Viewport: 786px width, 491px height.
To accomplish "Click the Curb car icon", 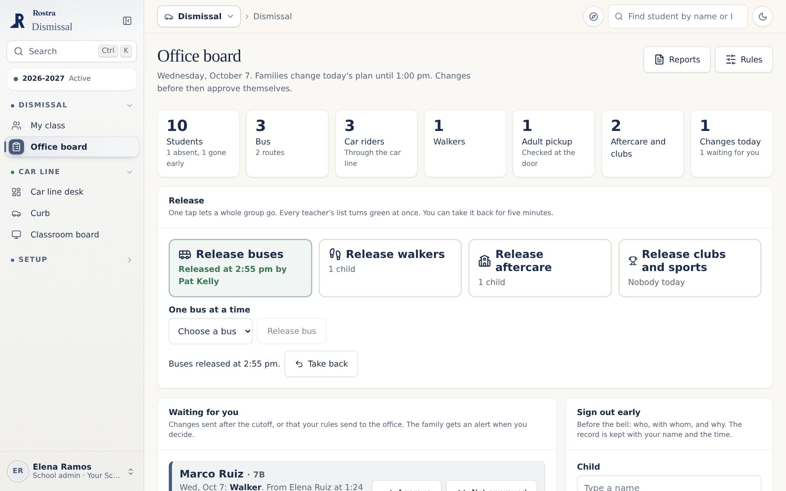I will [x=17, y=213].
